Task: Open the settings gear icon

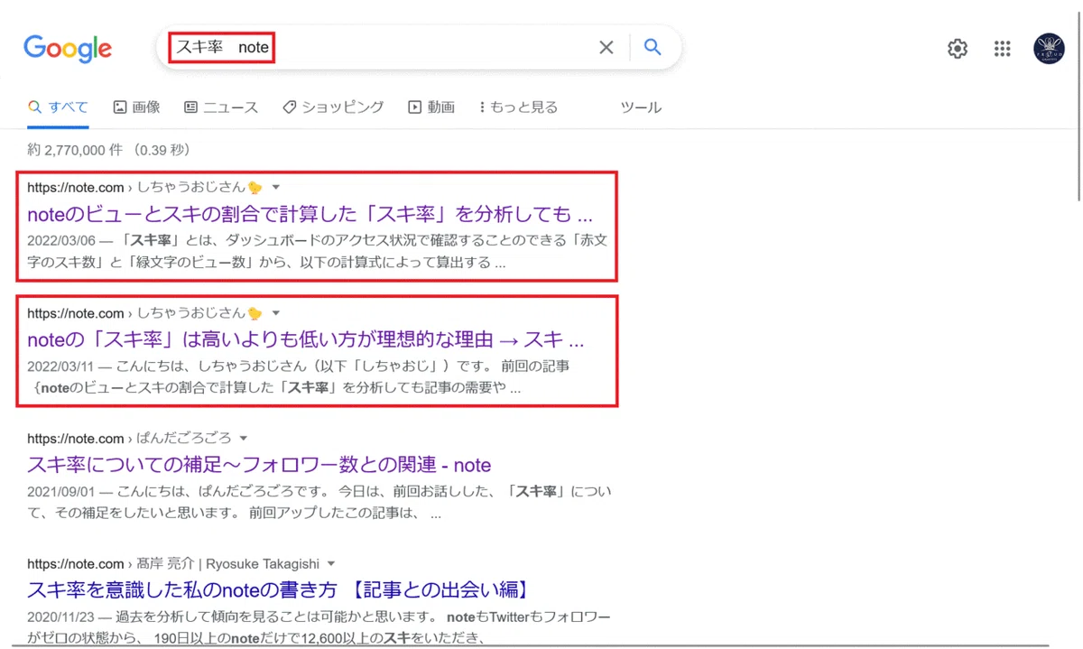Action: point(958,49)
